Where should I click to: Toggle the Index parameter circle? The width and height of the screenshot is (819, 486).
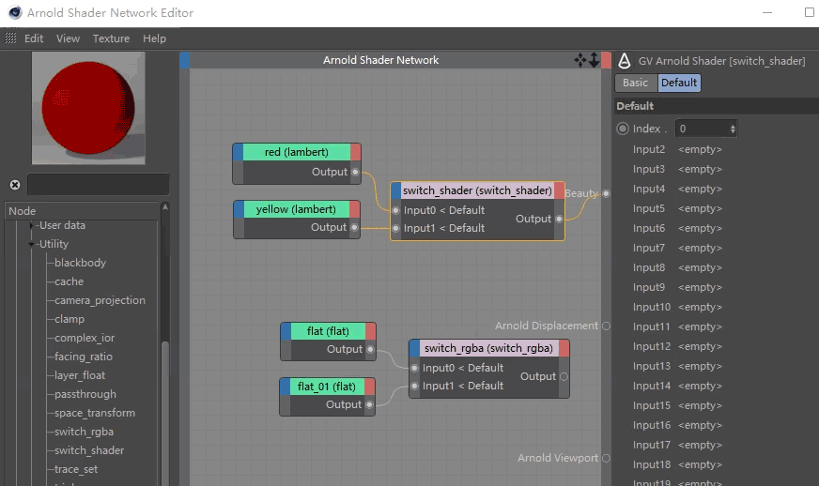(623, 129)
